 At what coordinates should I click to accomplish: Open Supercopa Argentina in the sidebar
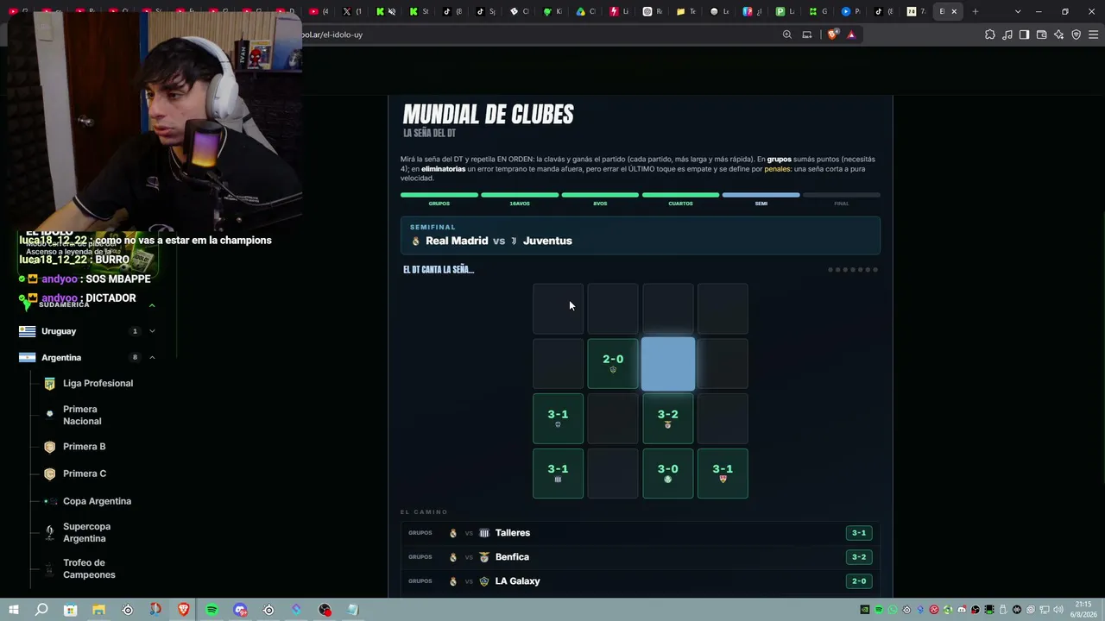coord(86,532)
